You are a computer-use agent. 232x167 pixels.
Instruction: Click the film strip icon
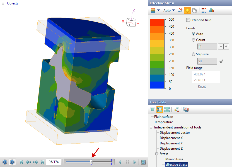pyautogui.click(x=143, y=162)
